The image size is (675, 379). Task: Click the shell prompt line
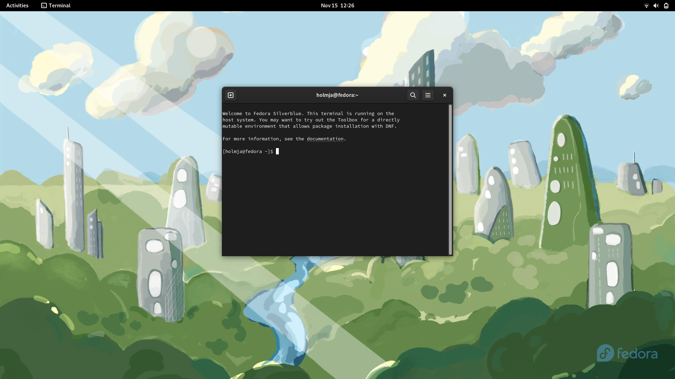click(251, 152)
